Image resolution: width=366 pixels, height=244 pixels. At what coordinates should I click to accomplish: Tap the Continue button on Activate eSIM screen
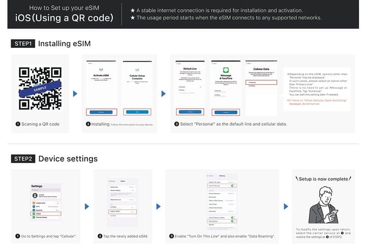click(101, 112)
